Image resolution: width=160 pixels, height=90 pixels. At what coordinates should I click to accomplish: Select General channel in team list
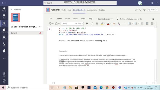tap(26, 33)
